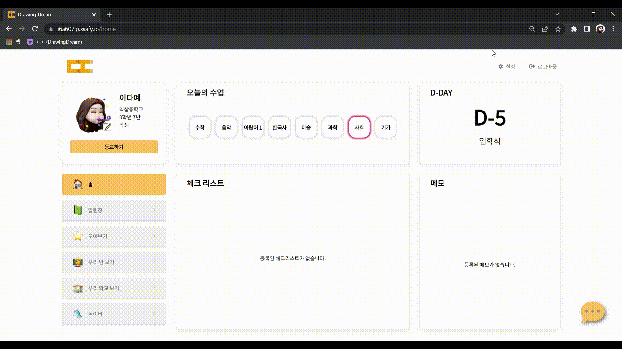Click the Drawing Dream logo
The height and width of the screenshot is (349, 622).
[x=80, y=66]
